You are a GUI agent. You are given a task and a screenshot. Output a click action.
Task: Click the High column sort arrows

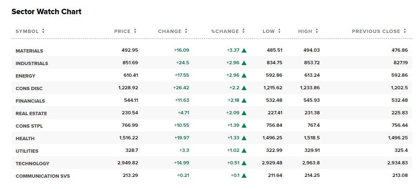coord(317,31)
